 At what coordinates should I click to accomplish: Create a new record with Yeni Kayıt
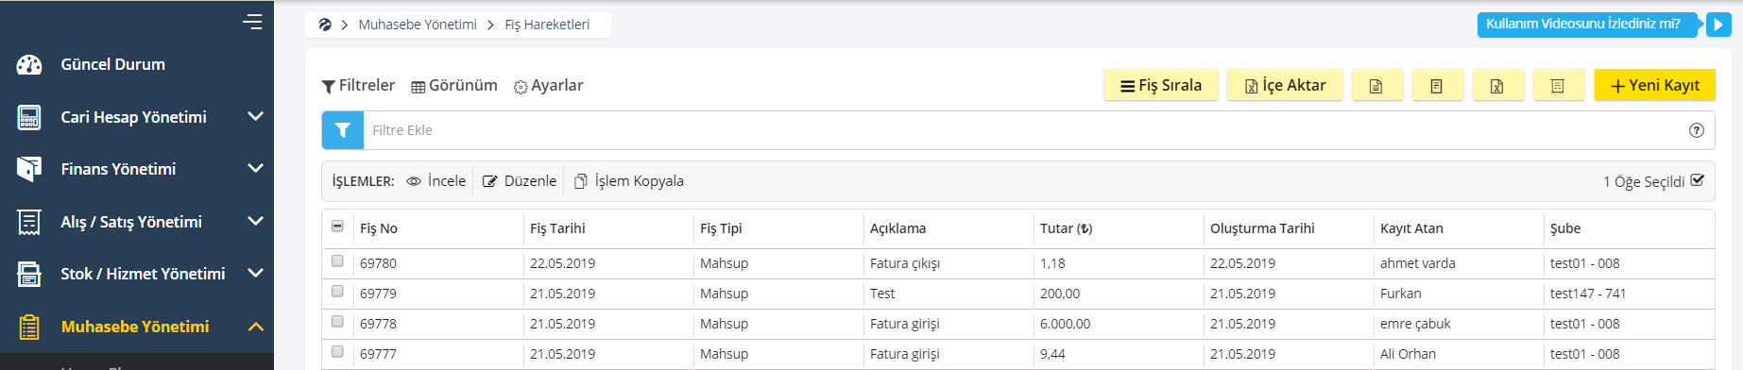point(1655,85)
